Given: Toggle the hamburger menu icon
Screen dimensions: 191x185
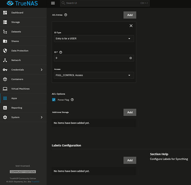Looking at the screenshot, I should click(53, 3).
